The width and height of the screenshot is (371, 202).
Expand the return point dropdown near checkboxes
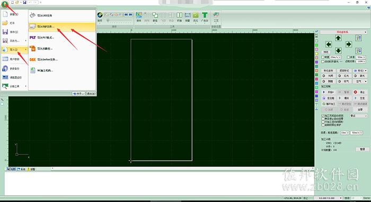coord(358,116)
